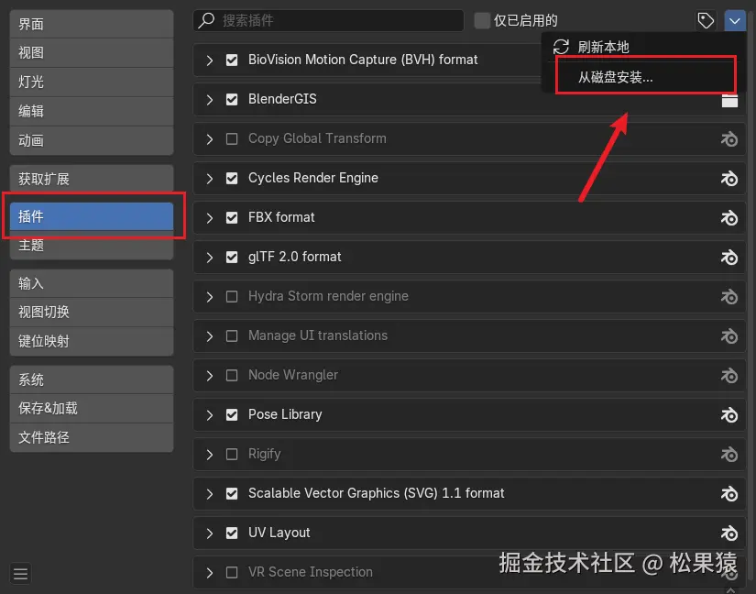
Task: Enable Node Wrangler checkbox
Action: coord(232,376)
